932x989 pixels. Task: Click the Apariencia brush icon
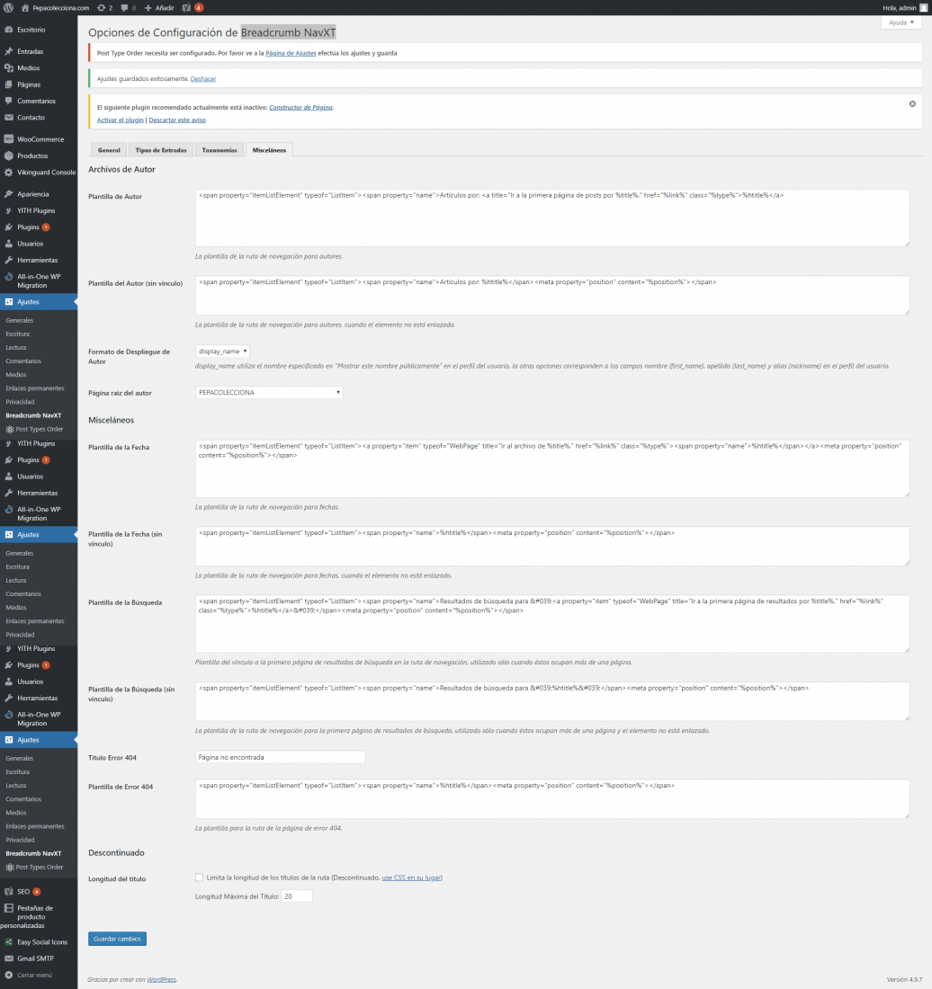pyautogui.click(x=9, y=193)
